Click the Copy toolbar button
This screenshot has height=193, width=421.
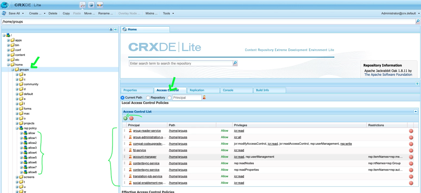pos(66,13)
